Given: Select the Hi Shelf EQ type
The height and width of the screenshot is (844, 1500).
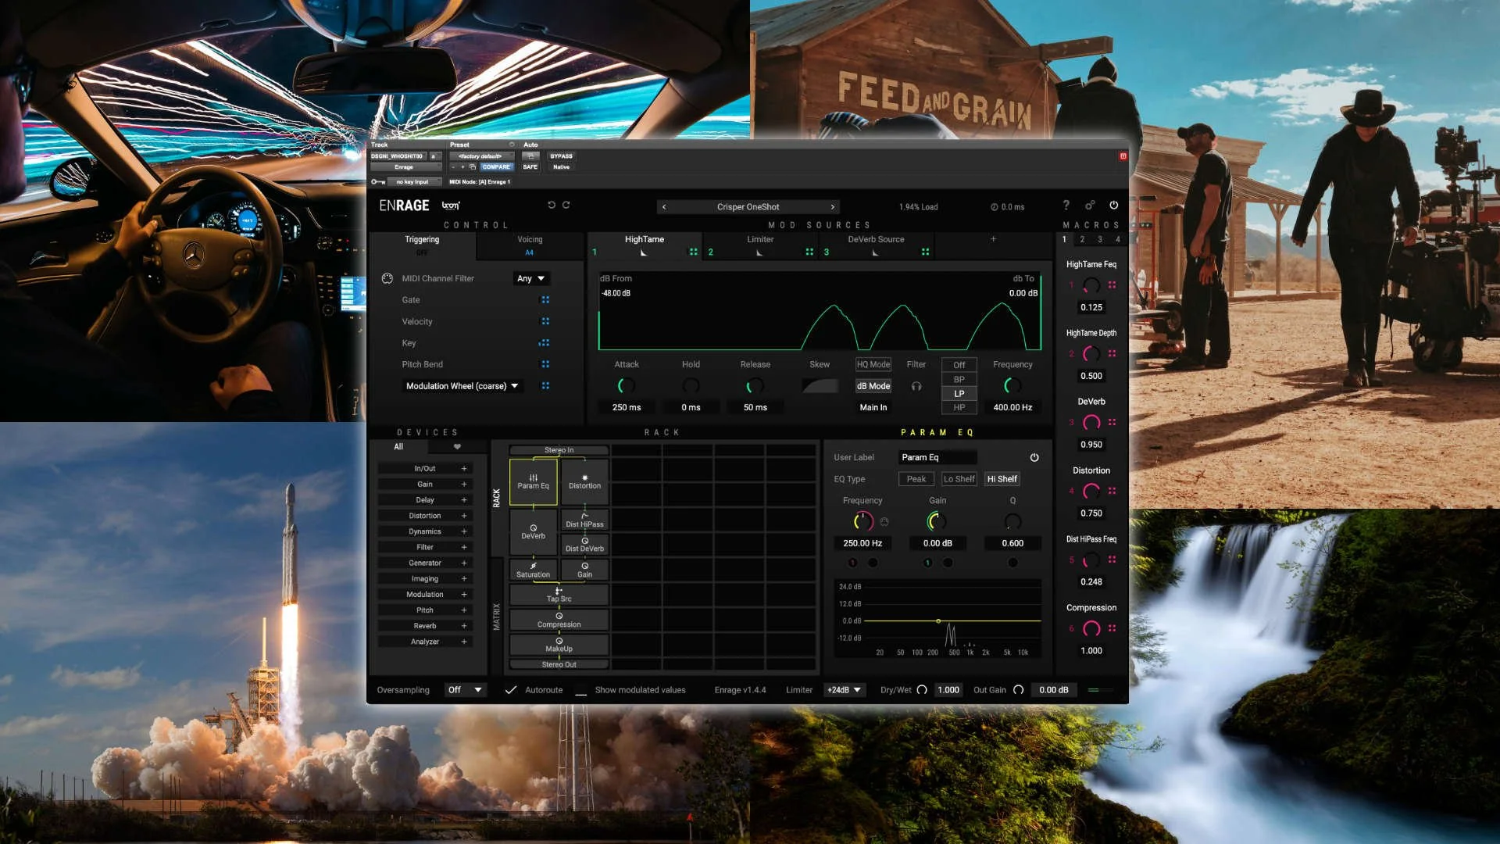Looking at the screenshot, I should point(1002,479).
